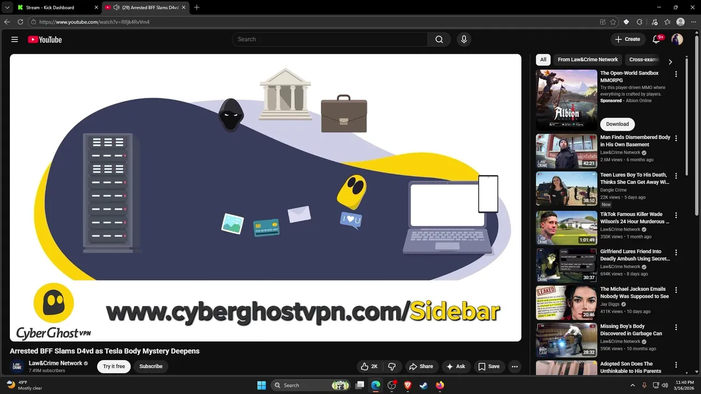
Task: Go back with browser back arrow
Action: (7, 22)
